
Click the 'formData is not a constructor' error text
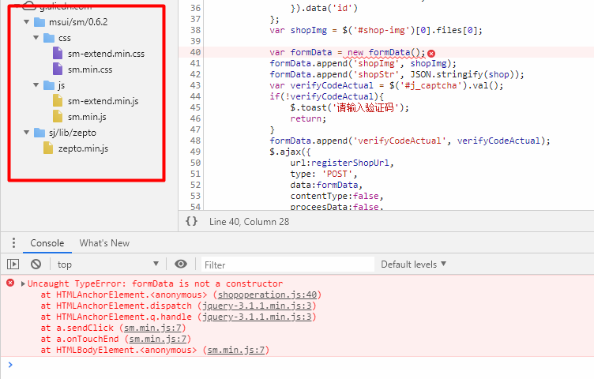(207, 283)
